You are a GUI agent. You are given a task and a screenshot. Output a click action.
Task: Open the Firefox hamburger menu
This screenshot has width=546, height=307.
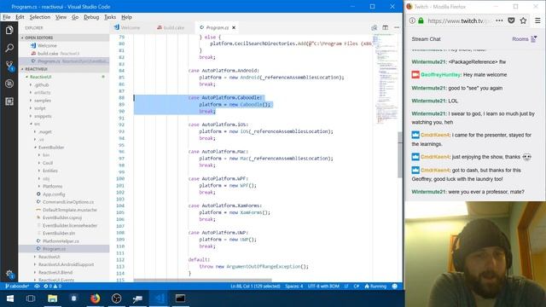[x=537, y=20]
